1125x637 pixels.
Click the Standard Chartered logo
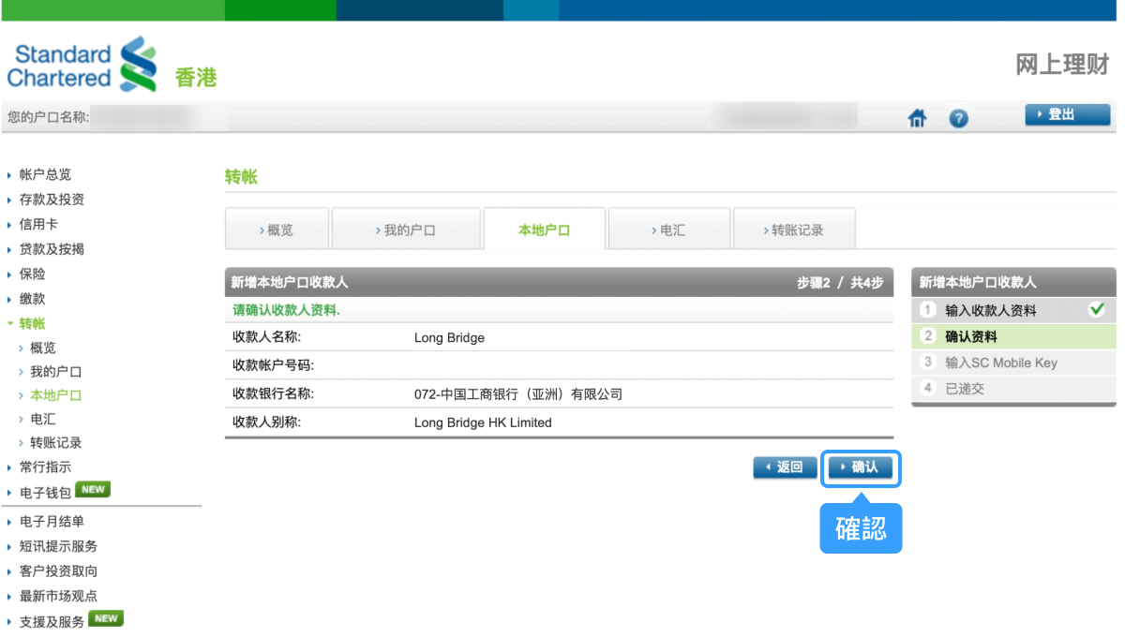pyautogui.click(x=82, y=65)
